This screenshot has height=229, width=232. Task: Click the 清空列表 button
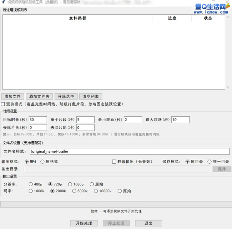(x=91, y=97)
